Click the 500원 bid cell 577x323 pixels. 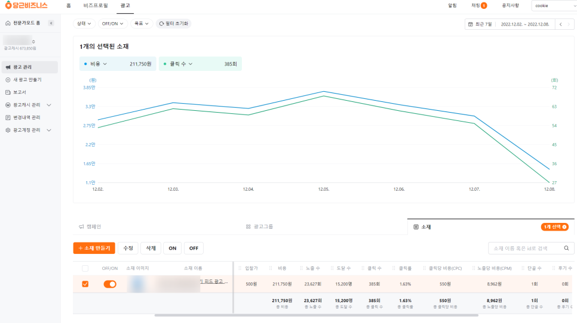click(x=251, y=284)
